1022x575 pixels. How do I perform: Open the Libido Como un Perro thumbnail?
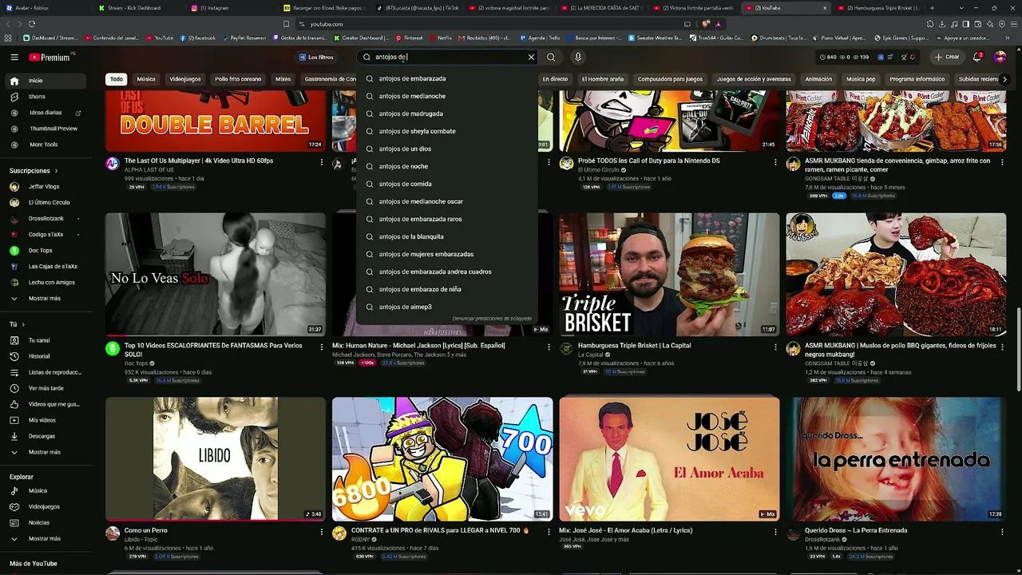[216, 459]
